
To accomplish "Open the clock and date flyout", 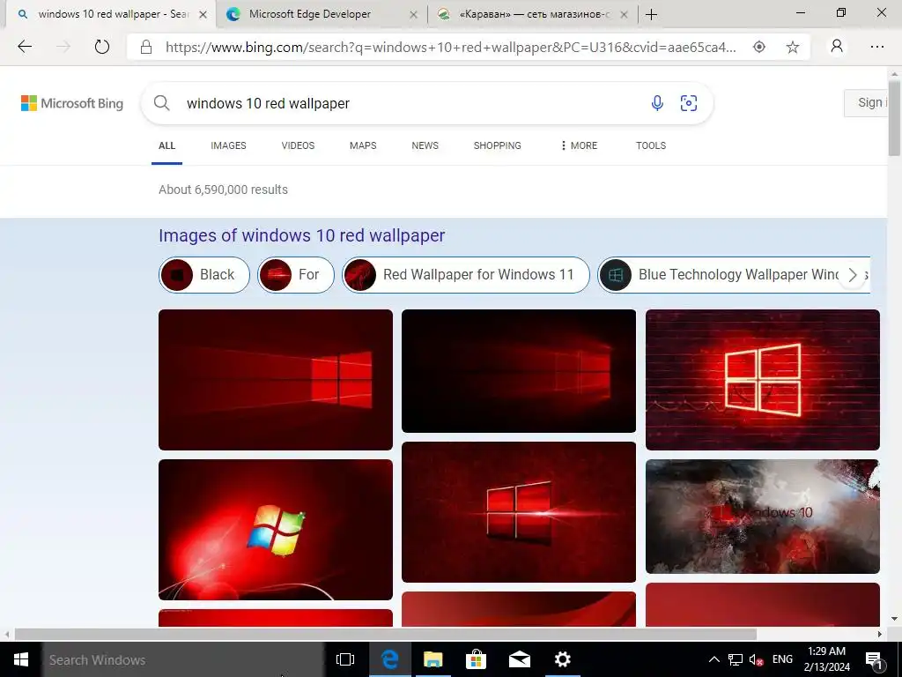I will [x=826, y=659].
